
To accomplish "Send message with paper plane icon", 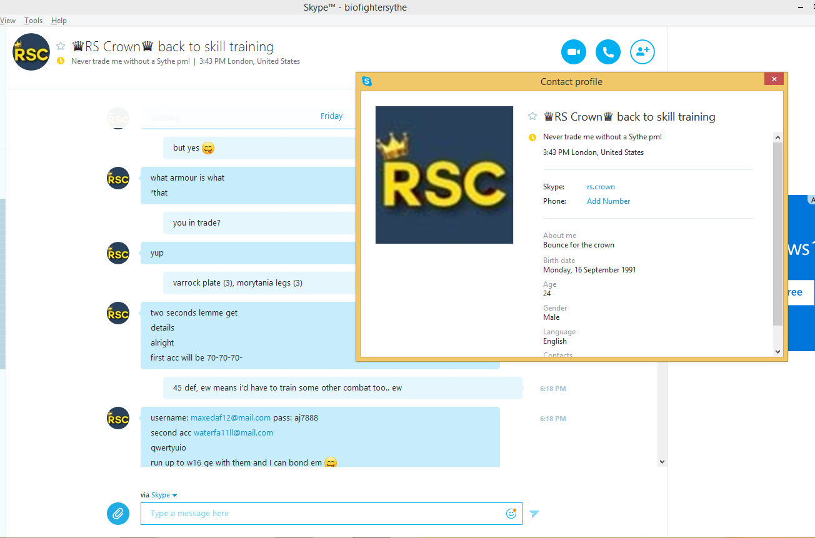I will [534, 514].
